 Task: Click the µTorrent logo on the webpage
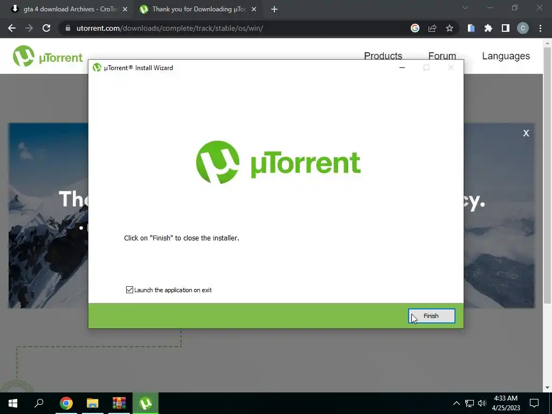pyautogui.click(x=47, y=56)
